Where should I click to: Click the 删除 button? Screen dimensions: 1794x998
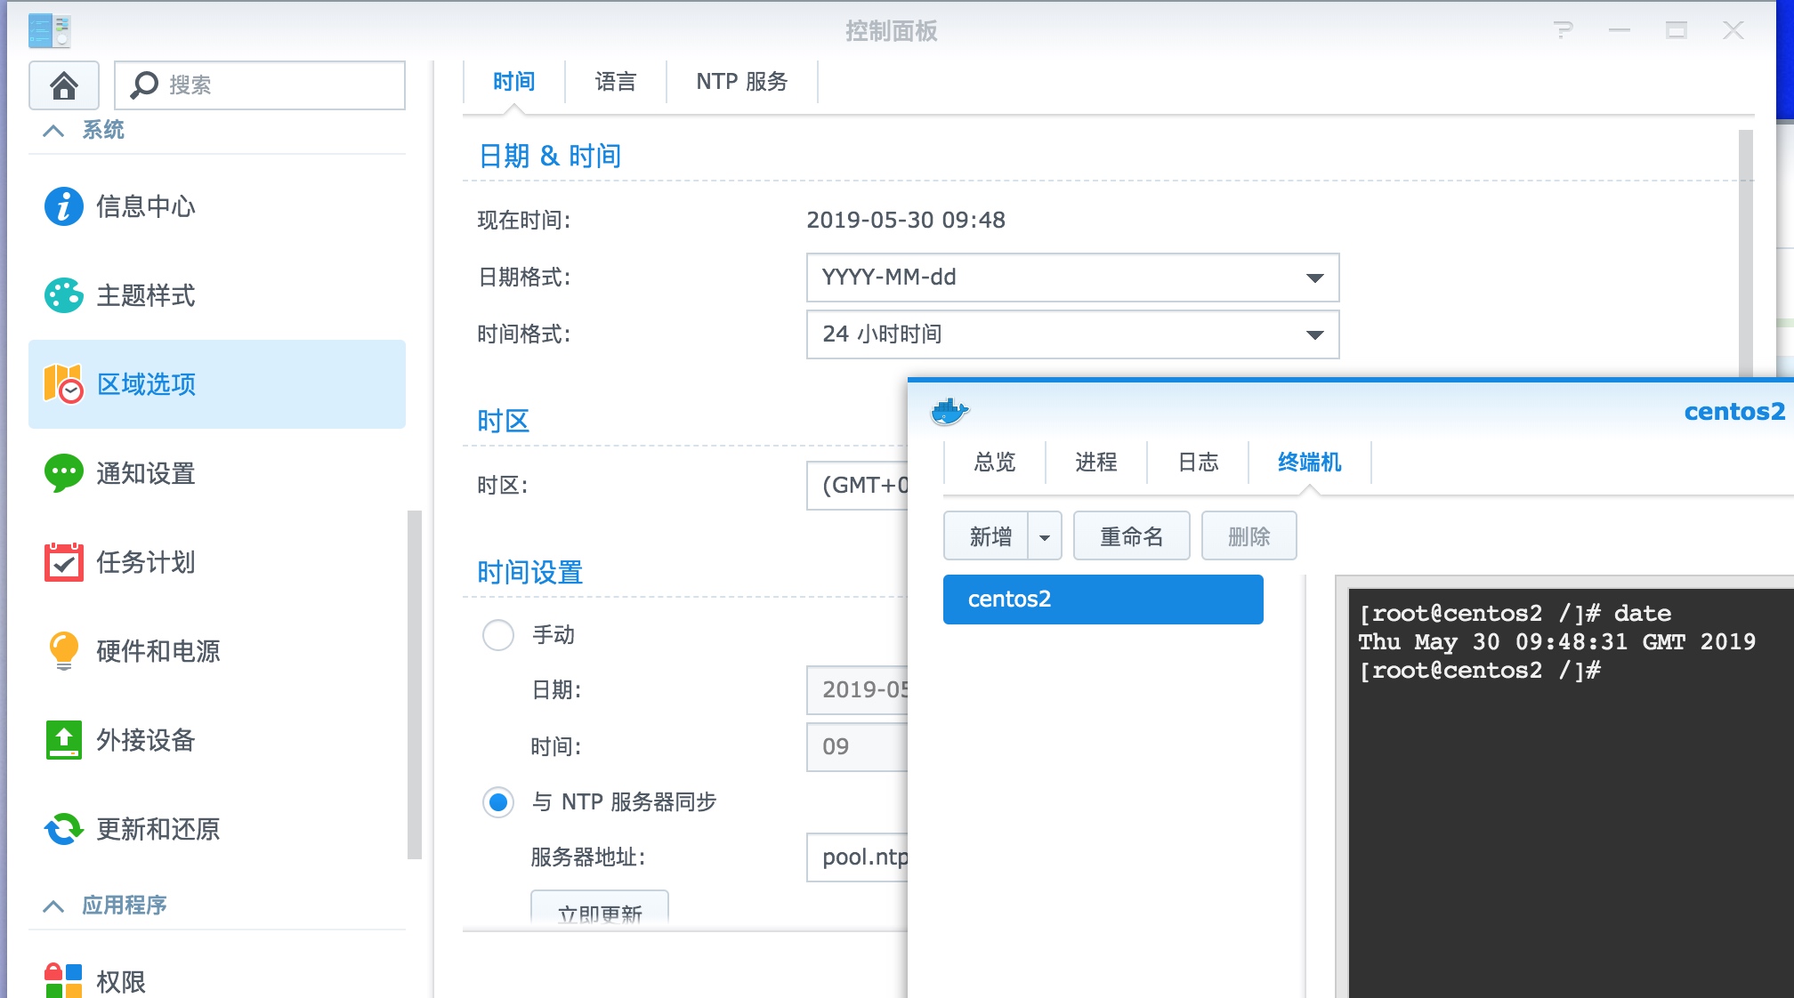(1249, 536)
